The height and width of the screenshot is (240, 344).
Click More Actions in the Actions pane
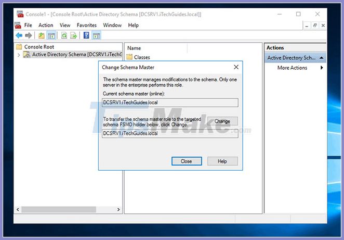click(x=292, y=68)
